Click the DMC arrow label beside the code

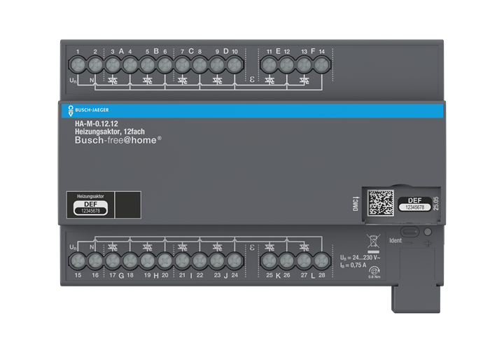[x=356, y=204]
